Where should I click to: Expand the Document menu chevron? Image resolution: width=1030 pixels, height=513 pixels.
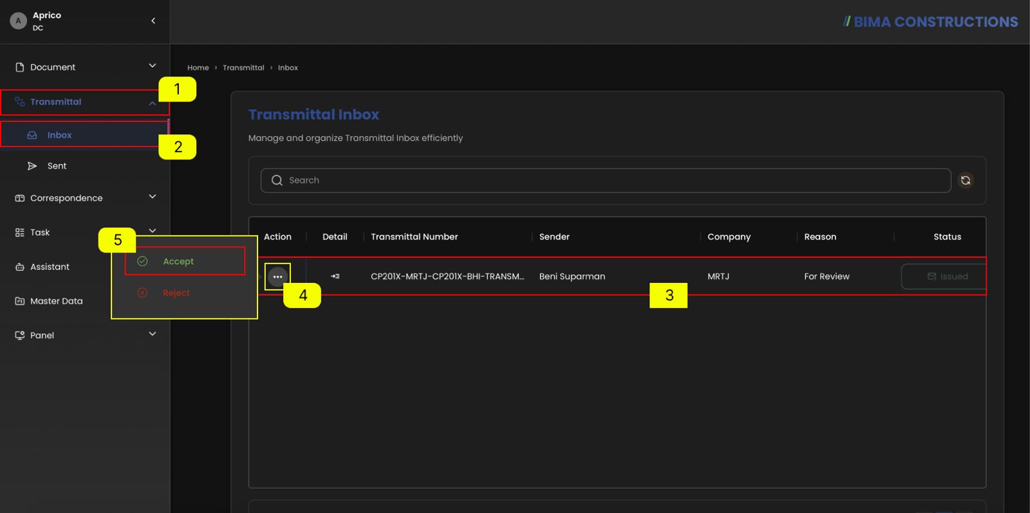pyautogui.click(x=153, y=66)
